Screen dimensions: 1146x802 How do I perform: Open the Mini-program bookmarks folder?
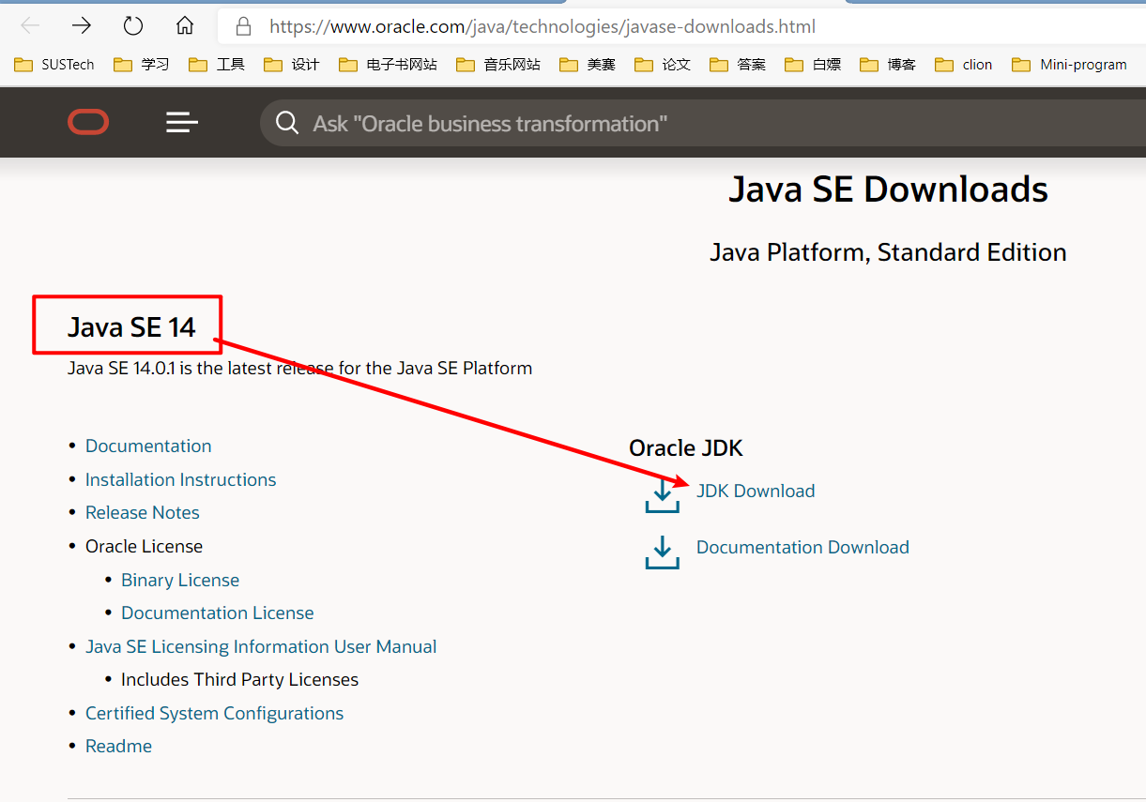[x=1070, y=65]
